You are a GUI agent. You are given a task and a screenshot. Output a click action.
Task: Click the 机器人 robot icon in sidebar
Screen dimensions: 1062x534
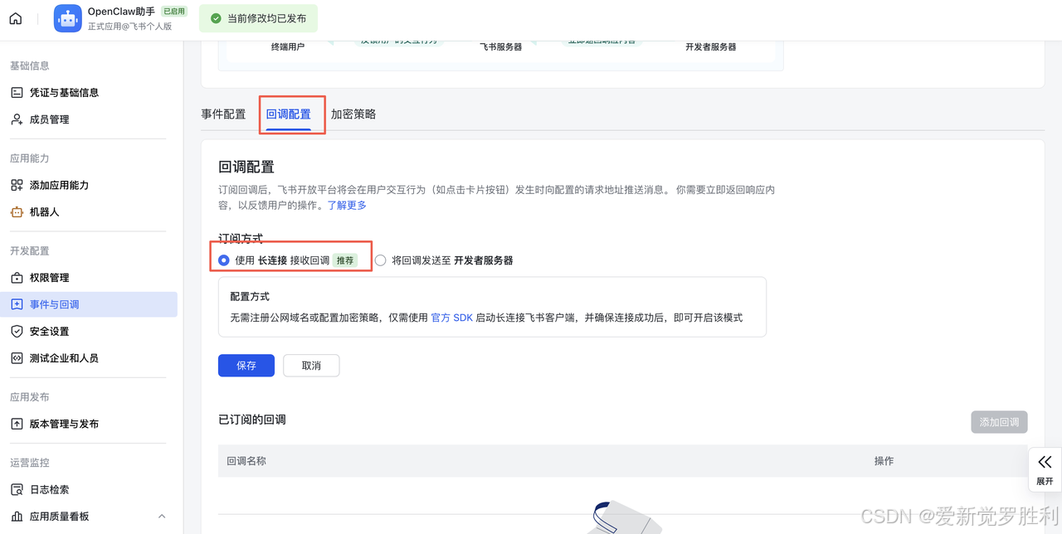coord(17,212)
